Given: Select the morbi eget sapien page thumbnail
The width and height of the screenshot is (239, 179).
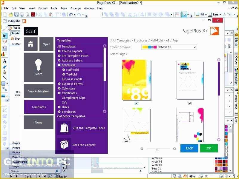Looking at the screenshot, I should 190,80.
